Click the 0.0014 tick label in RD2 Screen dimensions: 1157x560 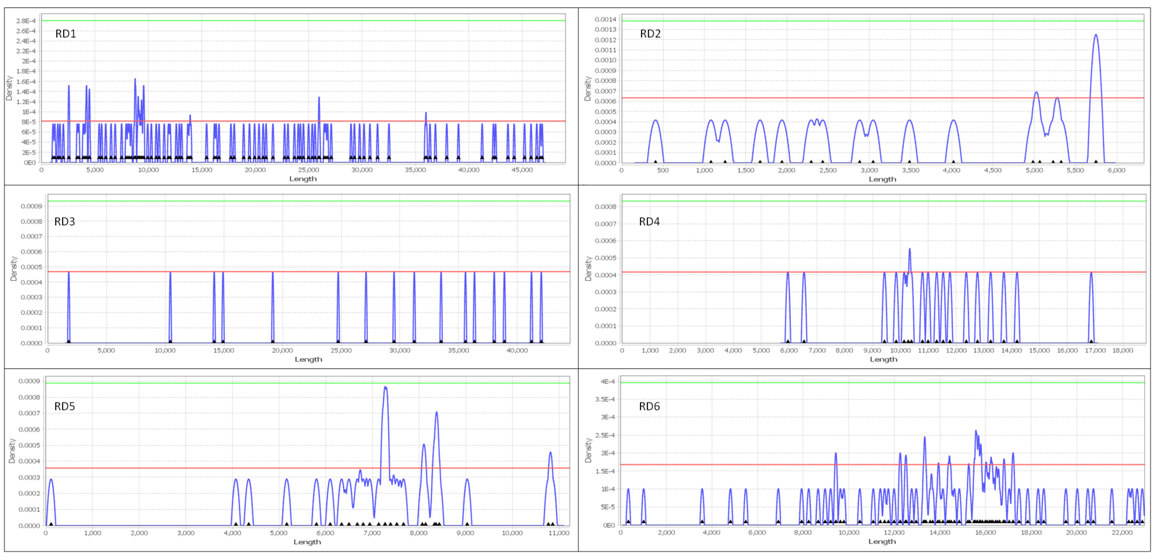[605, 19]
